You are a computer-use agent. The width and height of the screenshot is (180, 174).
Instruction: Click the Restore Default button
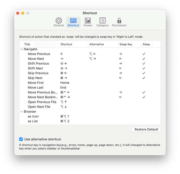point(146,129)
